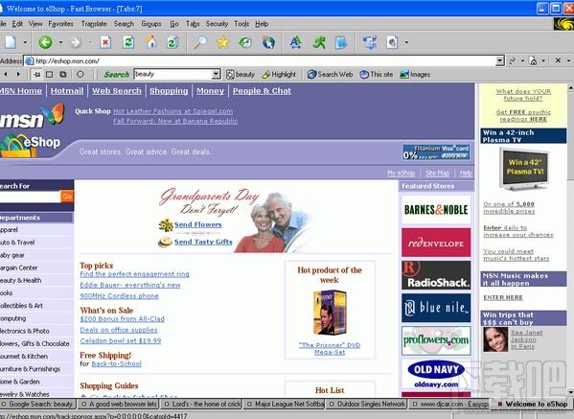Click the Plasma TV ad image
The width and height of the screenshot is (574, 419).
pyautogui.click(x=524, y=169)
